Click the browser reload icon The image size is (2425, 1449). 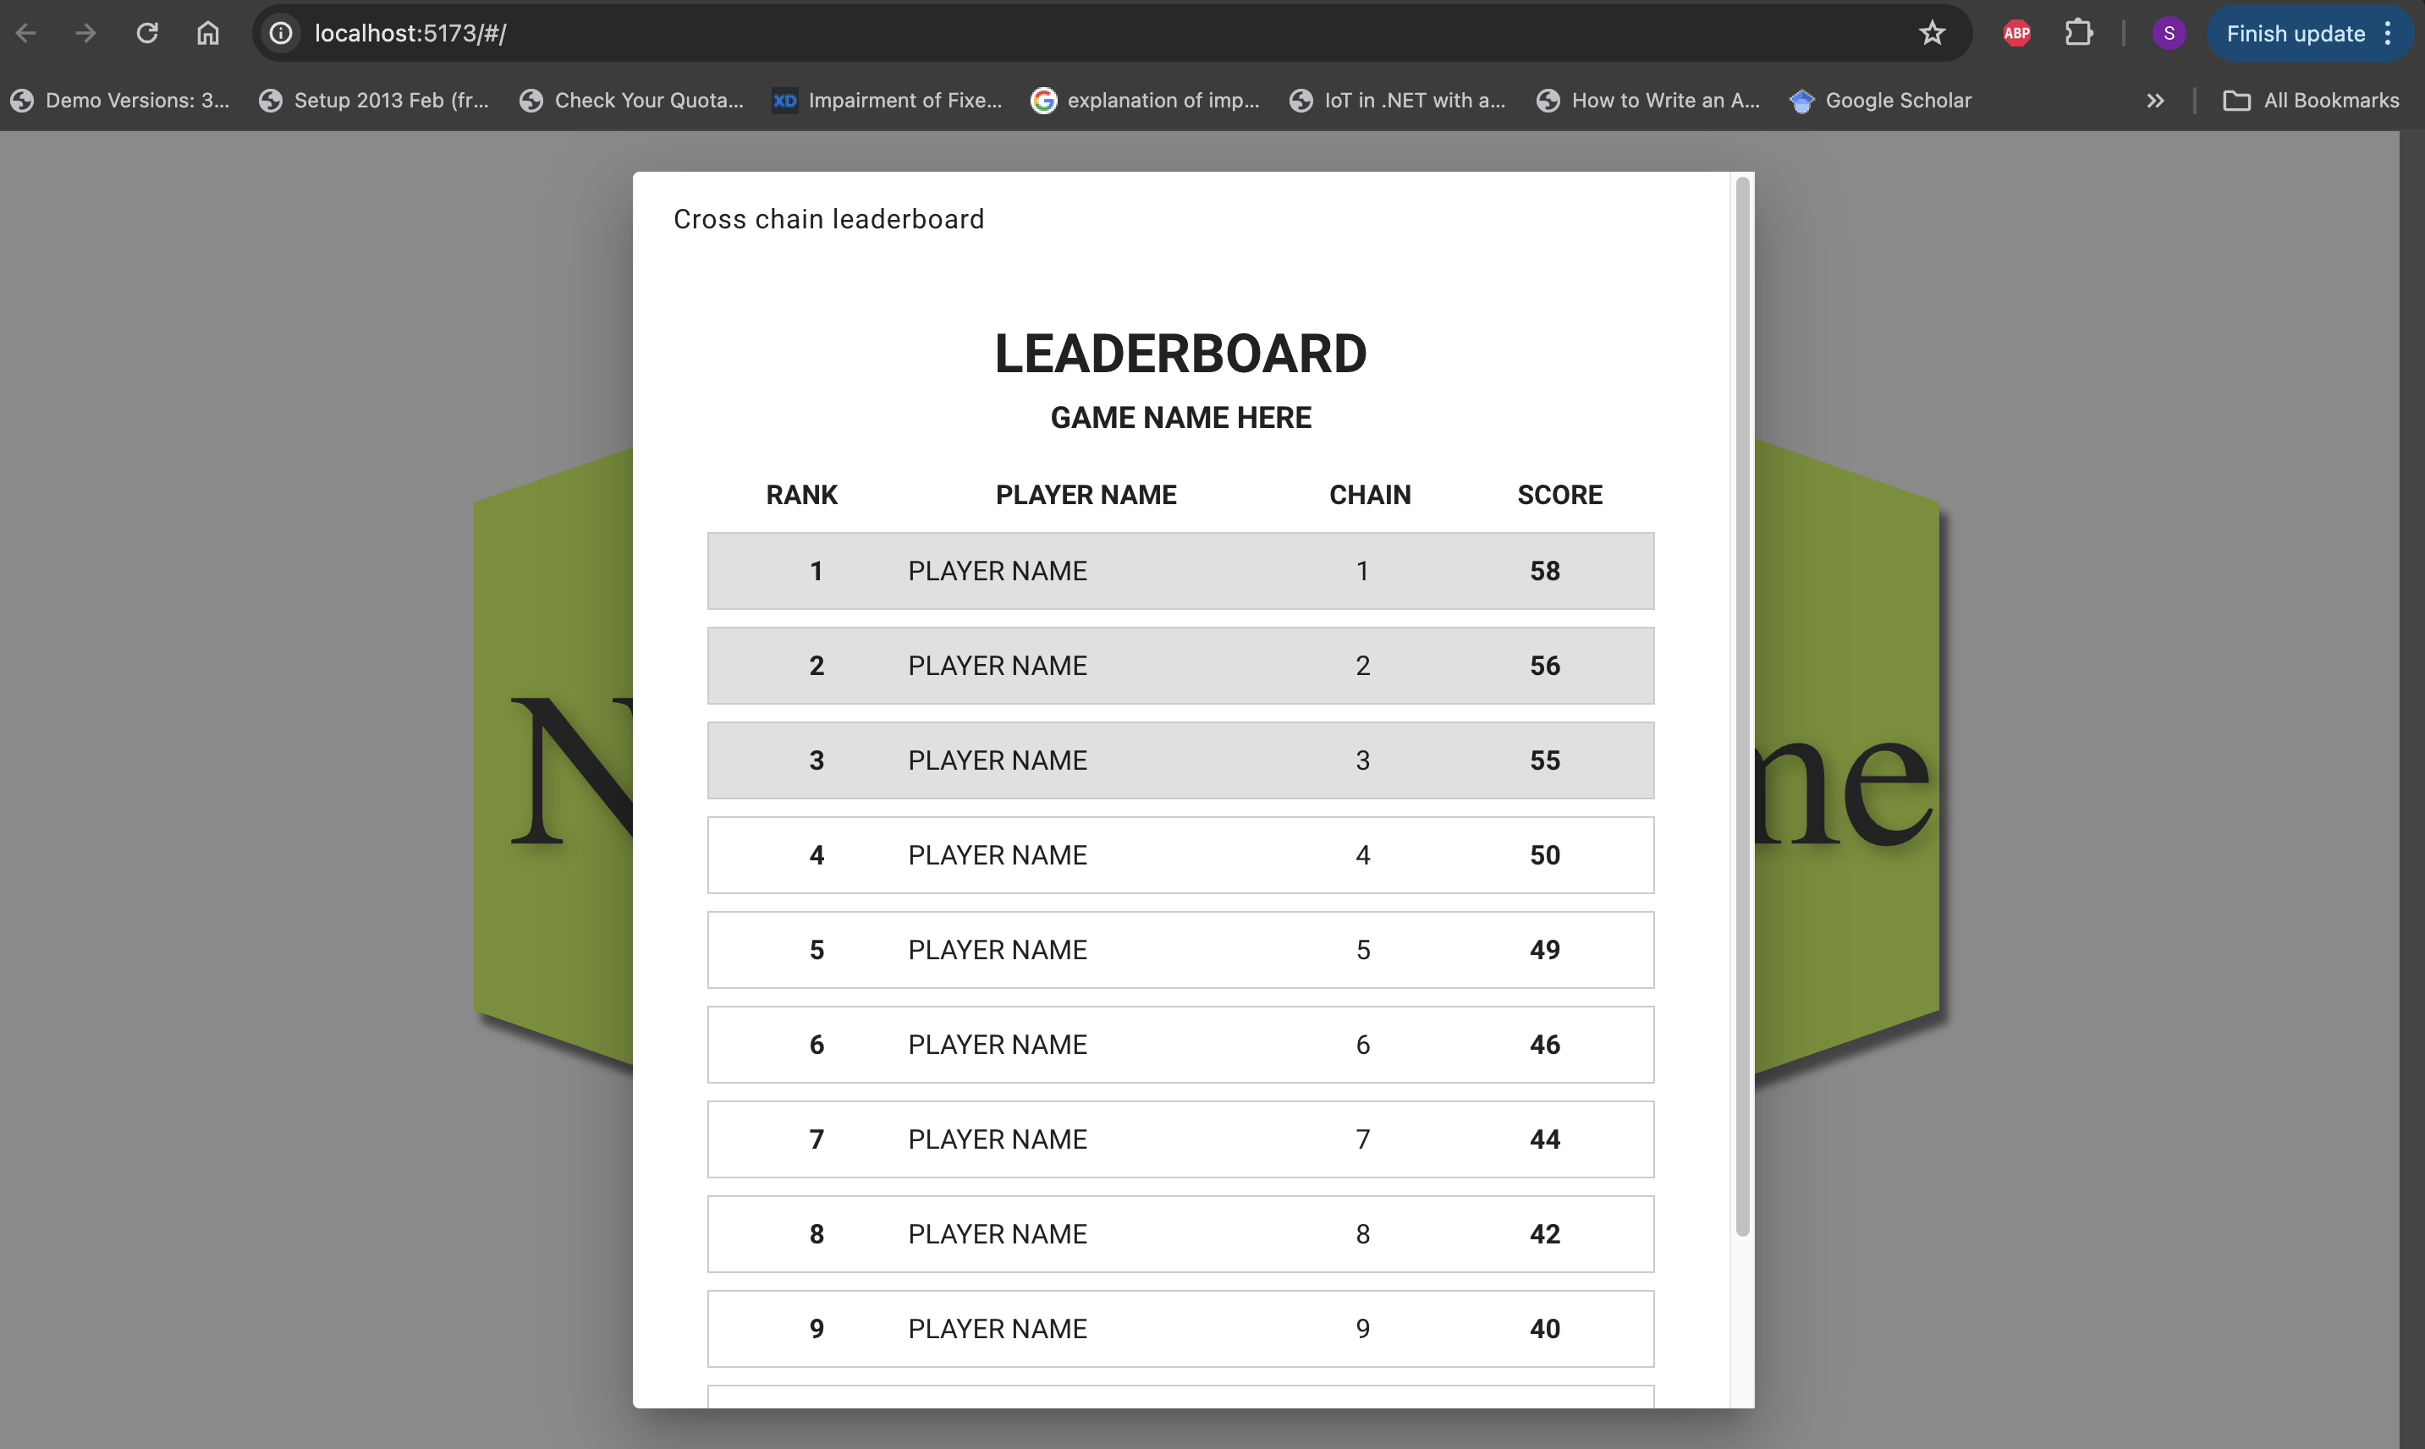click(x=147, y=33)
